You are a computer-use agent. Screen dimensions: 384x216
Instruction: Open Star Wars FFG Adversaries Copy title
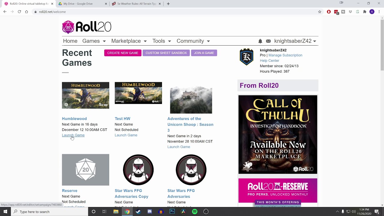click(131, 193)
